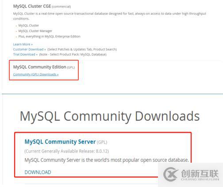
Task: Click the 'MySQL Cluster' bullet item
Action: pyautogui.click(x=29, y=26)
